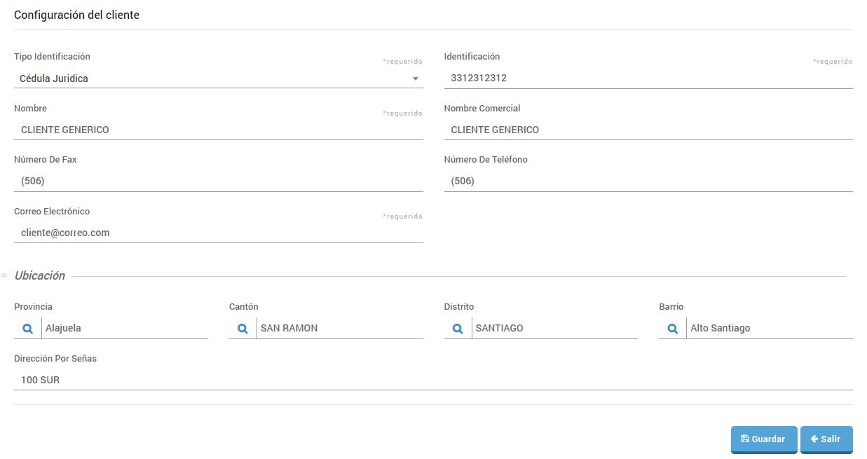Image resolution: width=867 pixels, height=459 pixels.
Task: Focus the Barrio field with Alto Santiago
Action: (769, 328)
